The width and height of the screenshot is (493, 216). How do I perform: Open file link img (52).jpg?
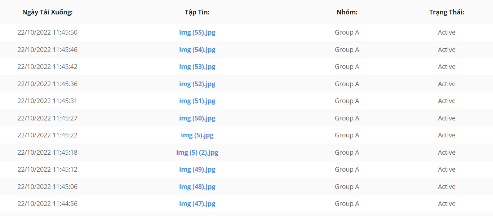pyautogui.click(x=197, y=84)
